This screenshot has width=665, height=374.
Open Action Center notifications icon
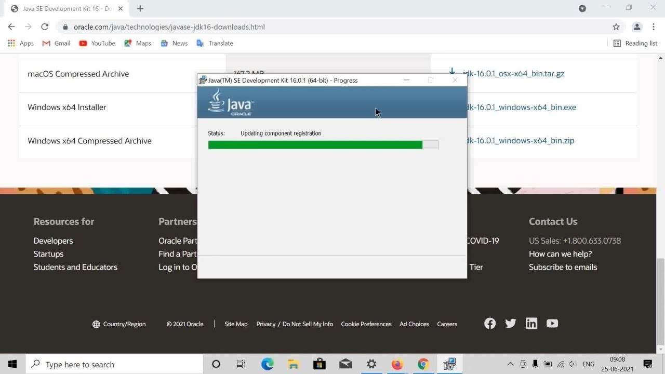tap(648, 364)
